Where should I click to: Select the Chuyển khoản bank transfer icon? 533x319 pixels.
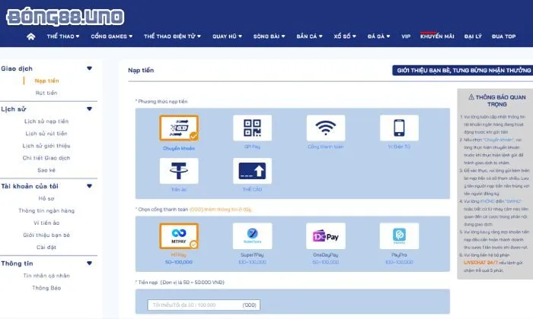click(x=179, y=128)
